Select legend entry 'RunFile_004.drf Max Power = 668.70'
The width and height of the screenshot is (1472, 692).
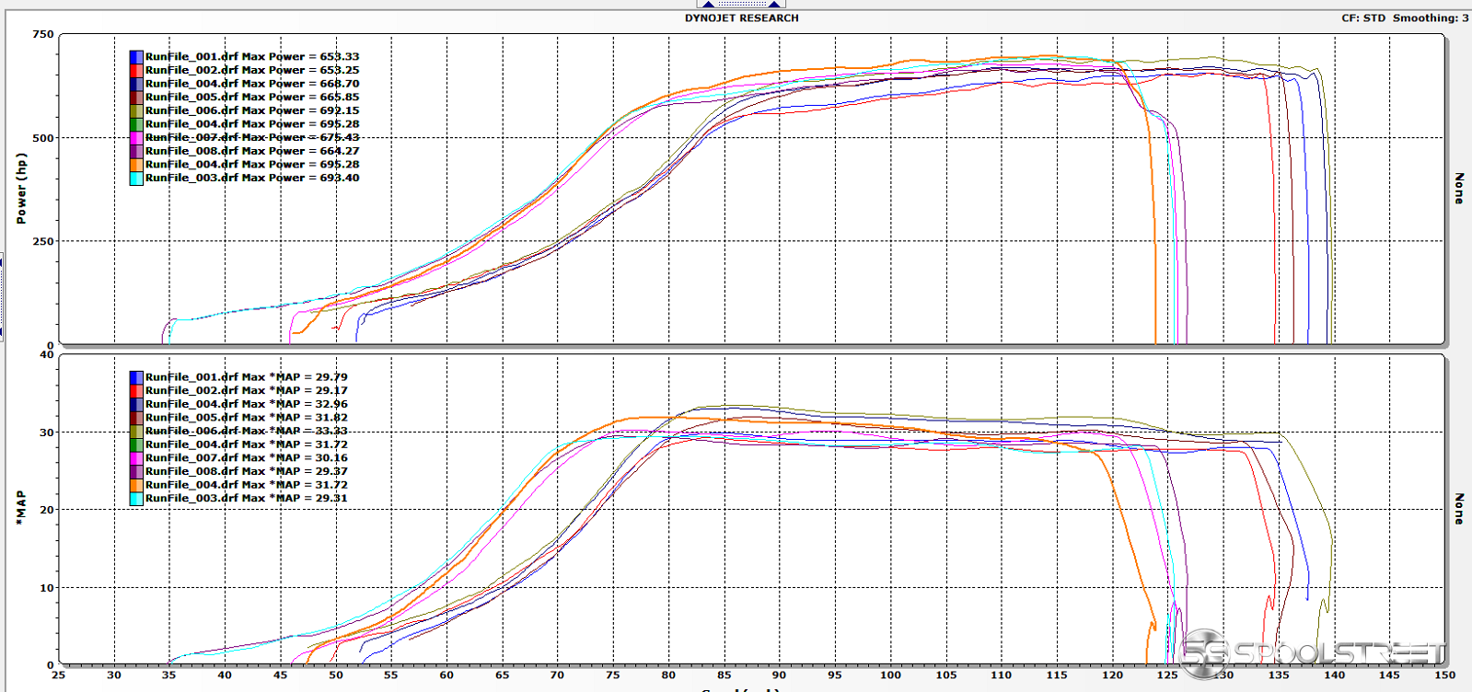tap(252, 84)
